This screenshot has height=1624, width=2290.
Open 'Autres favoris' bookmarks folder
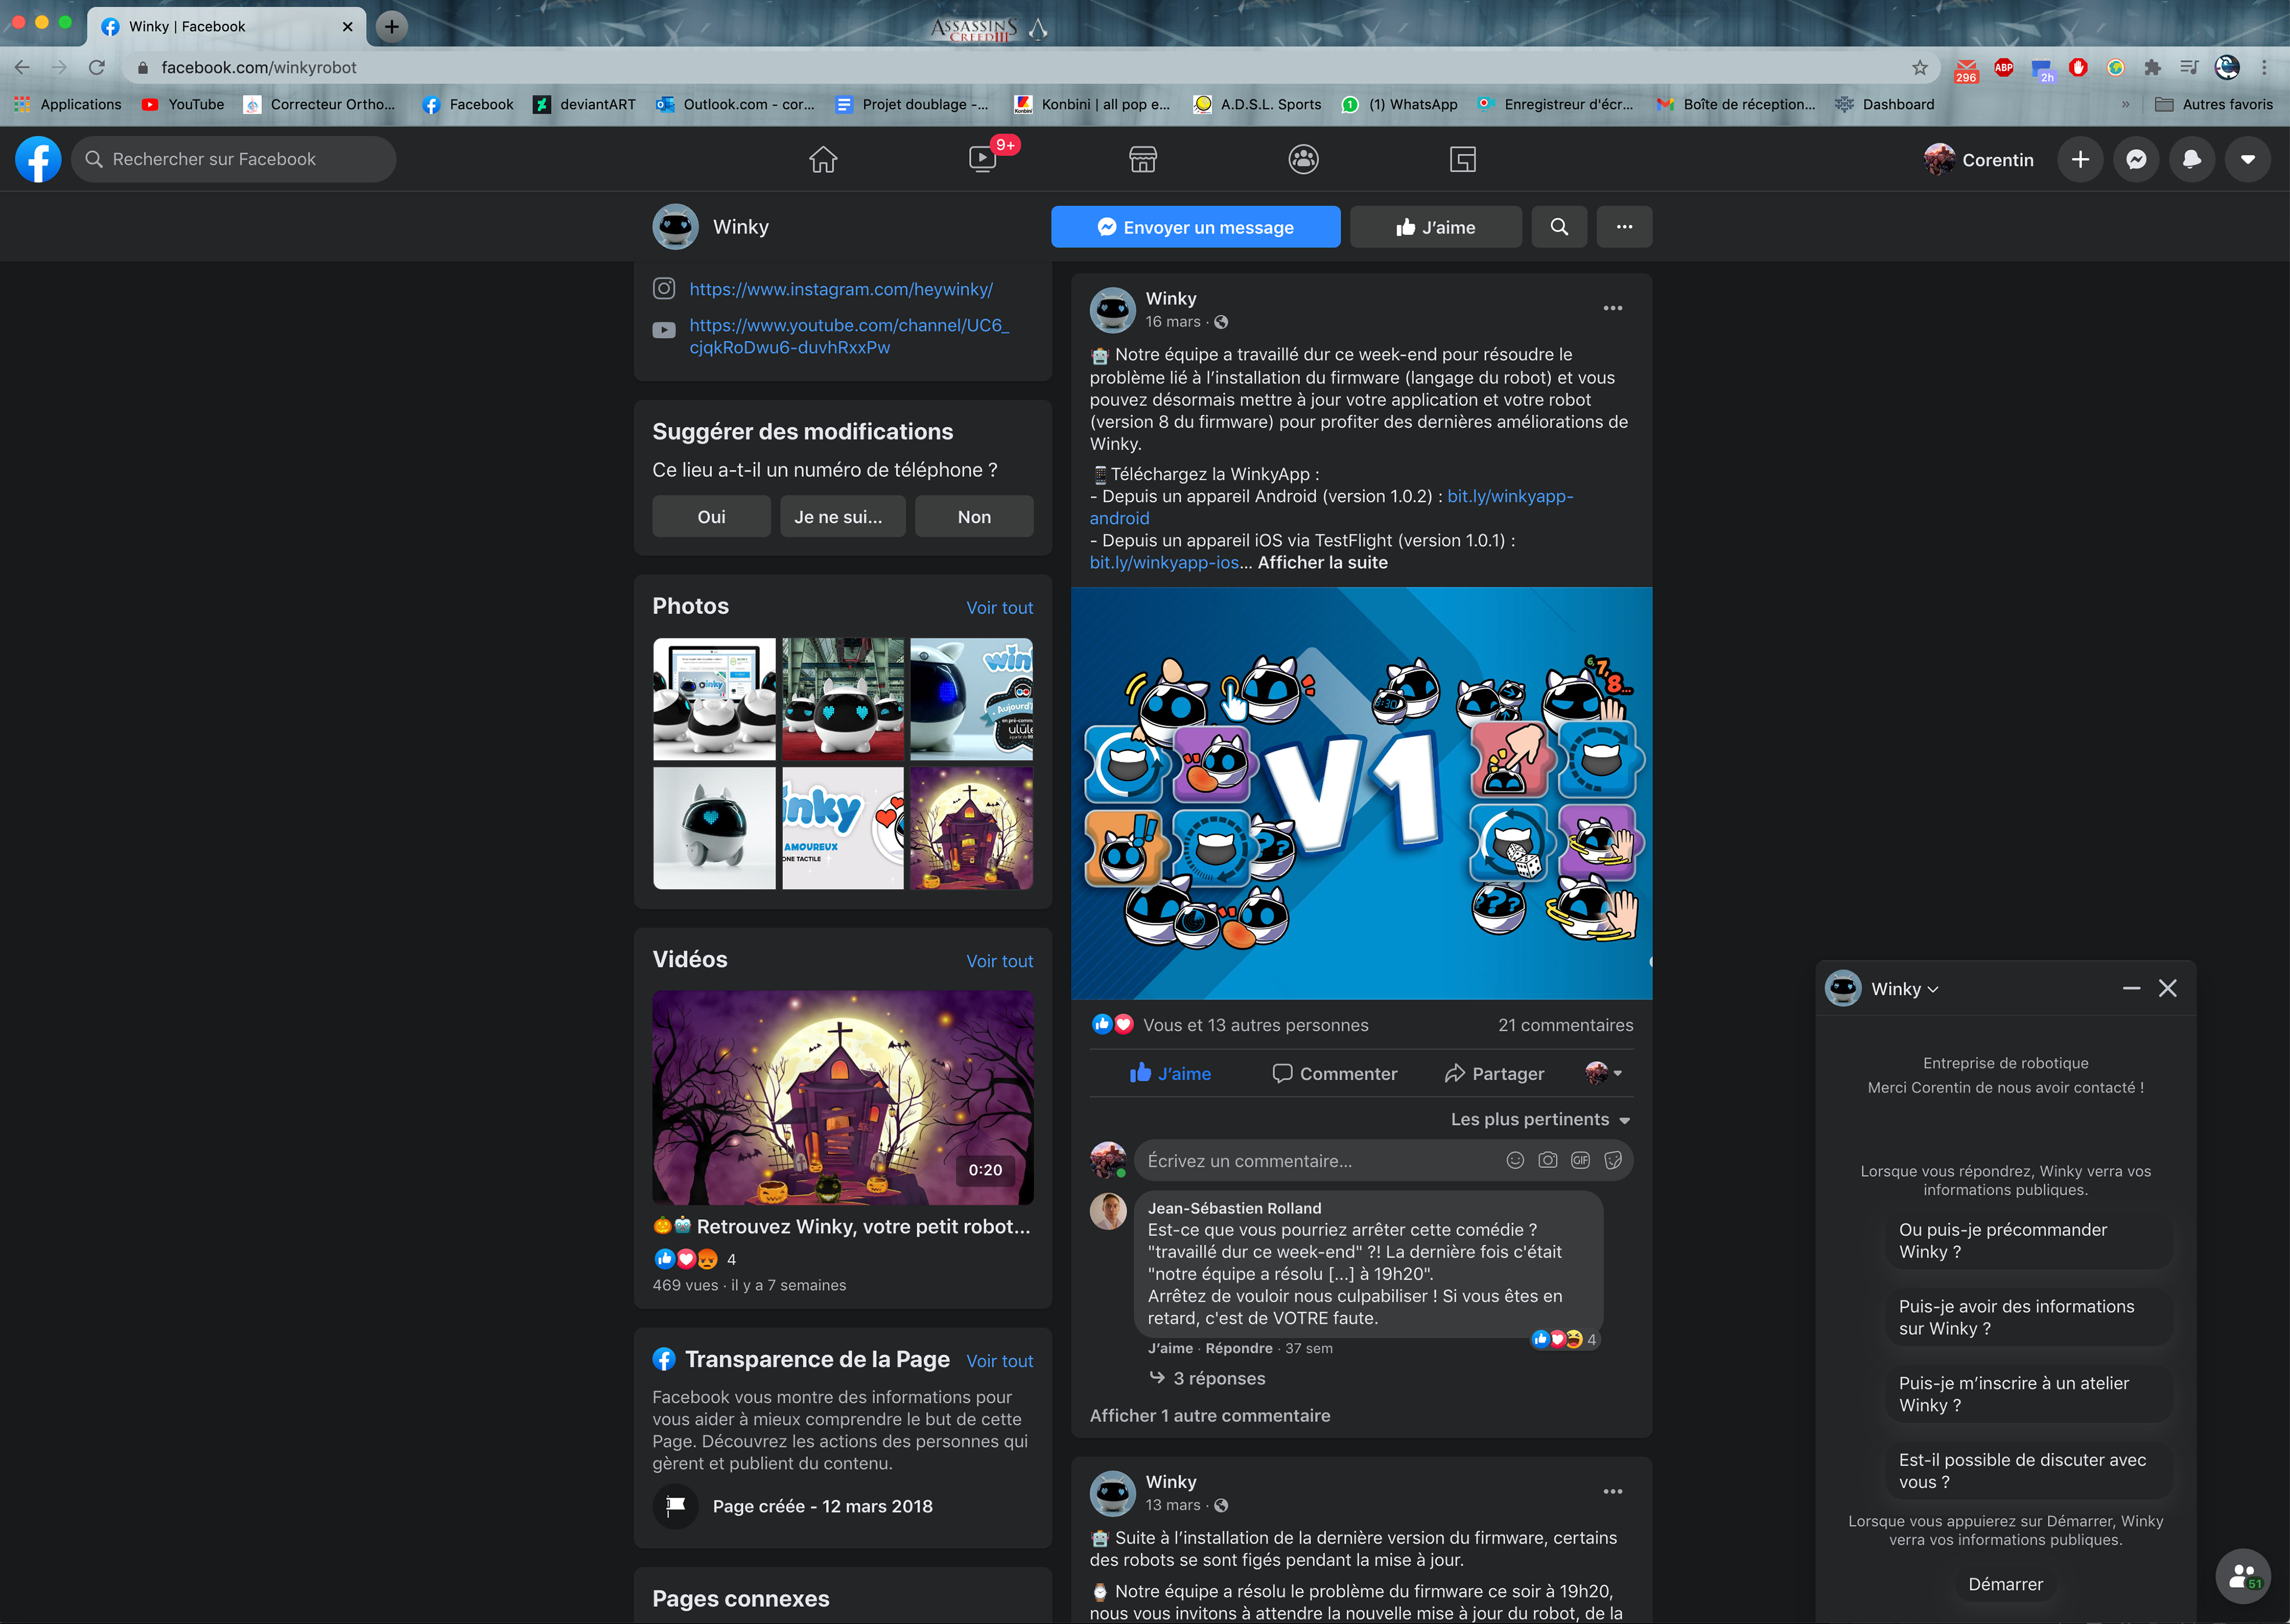(x=2213, y=104)
